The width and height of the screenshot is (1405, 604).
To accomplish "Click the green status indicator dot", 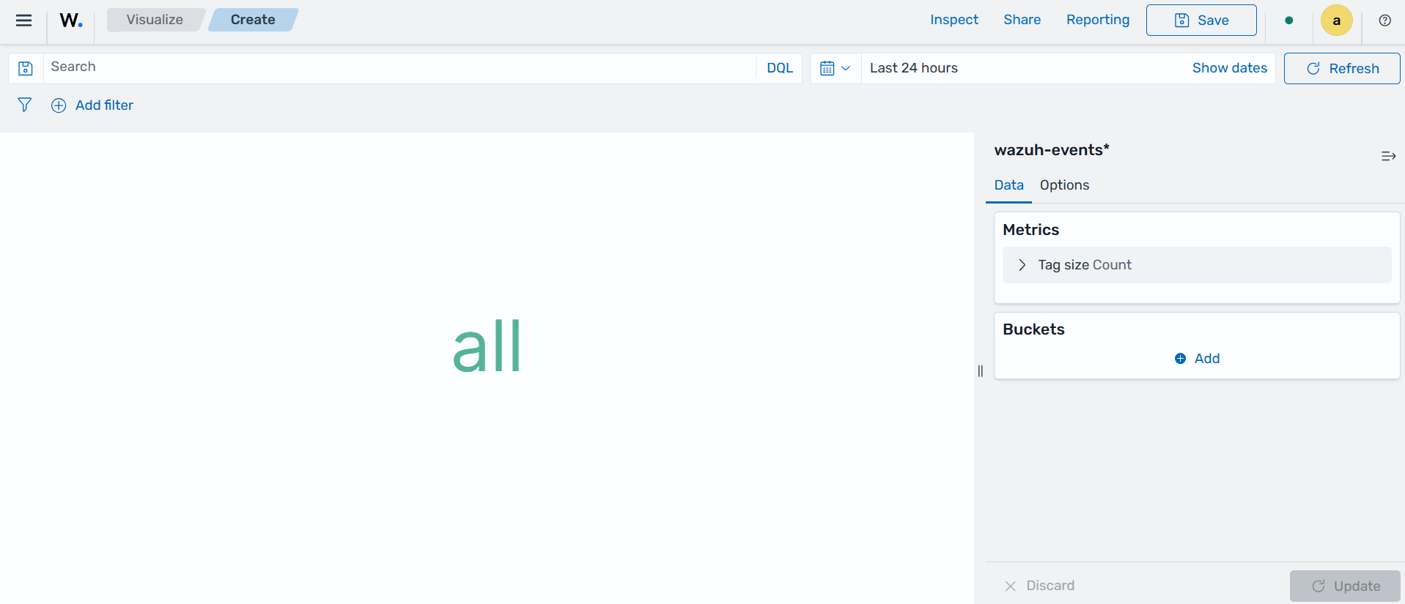I will pyautogui.click(x=1289, y=20).
